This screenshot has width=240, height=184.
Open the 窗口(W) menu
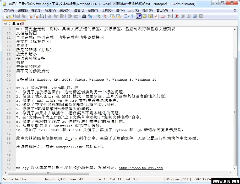(162, 11)
